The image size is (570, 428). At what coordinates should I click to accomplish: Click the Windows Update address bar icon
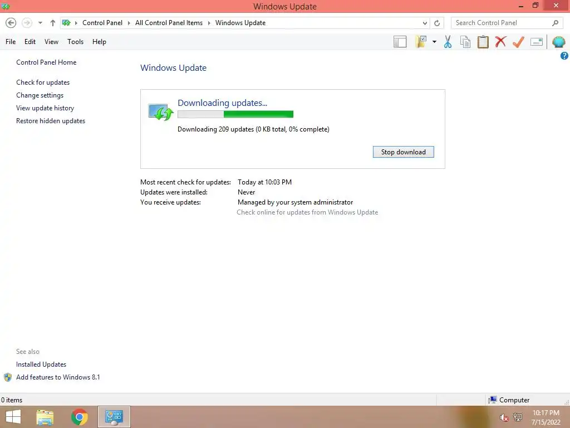[x=66, y=23]
